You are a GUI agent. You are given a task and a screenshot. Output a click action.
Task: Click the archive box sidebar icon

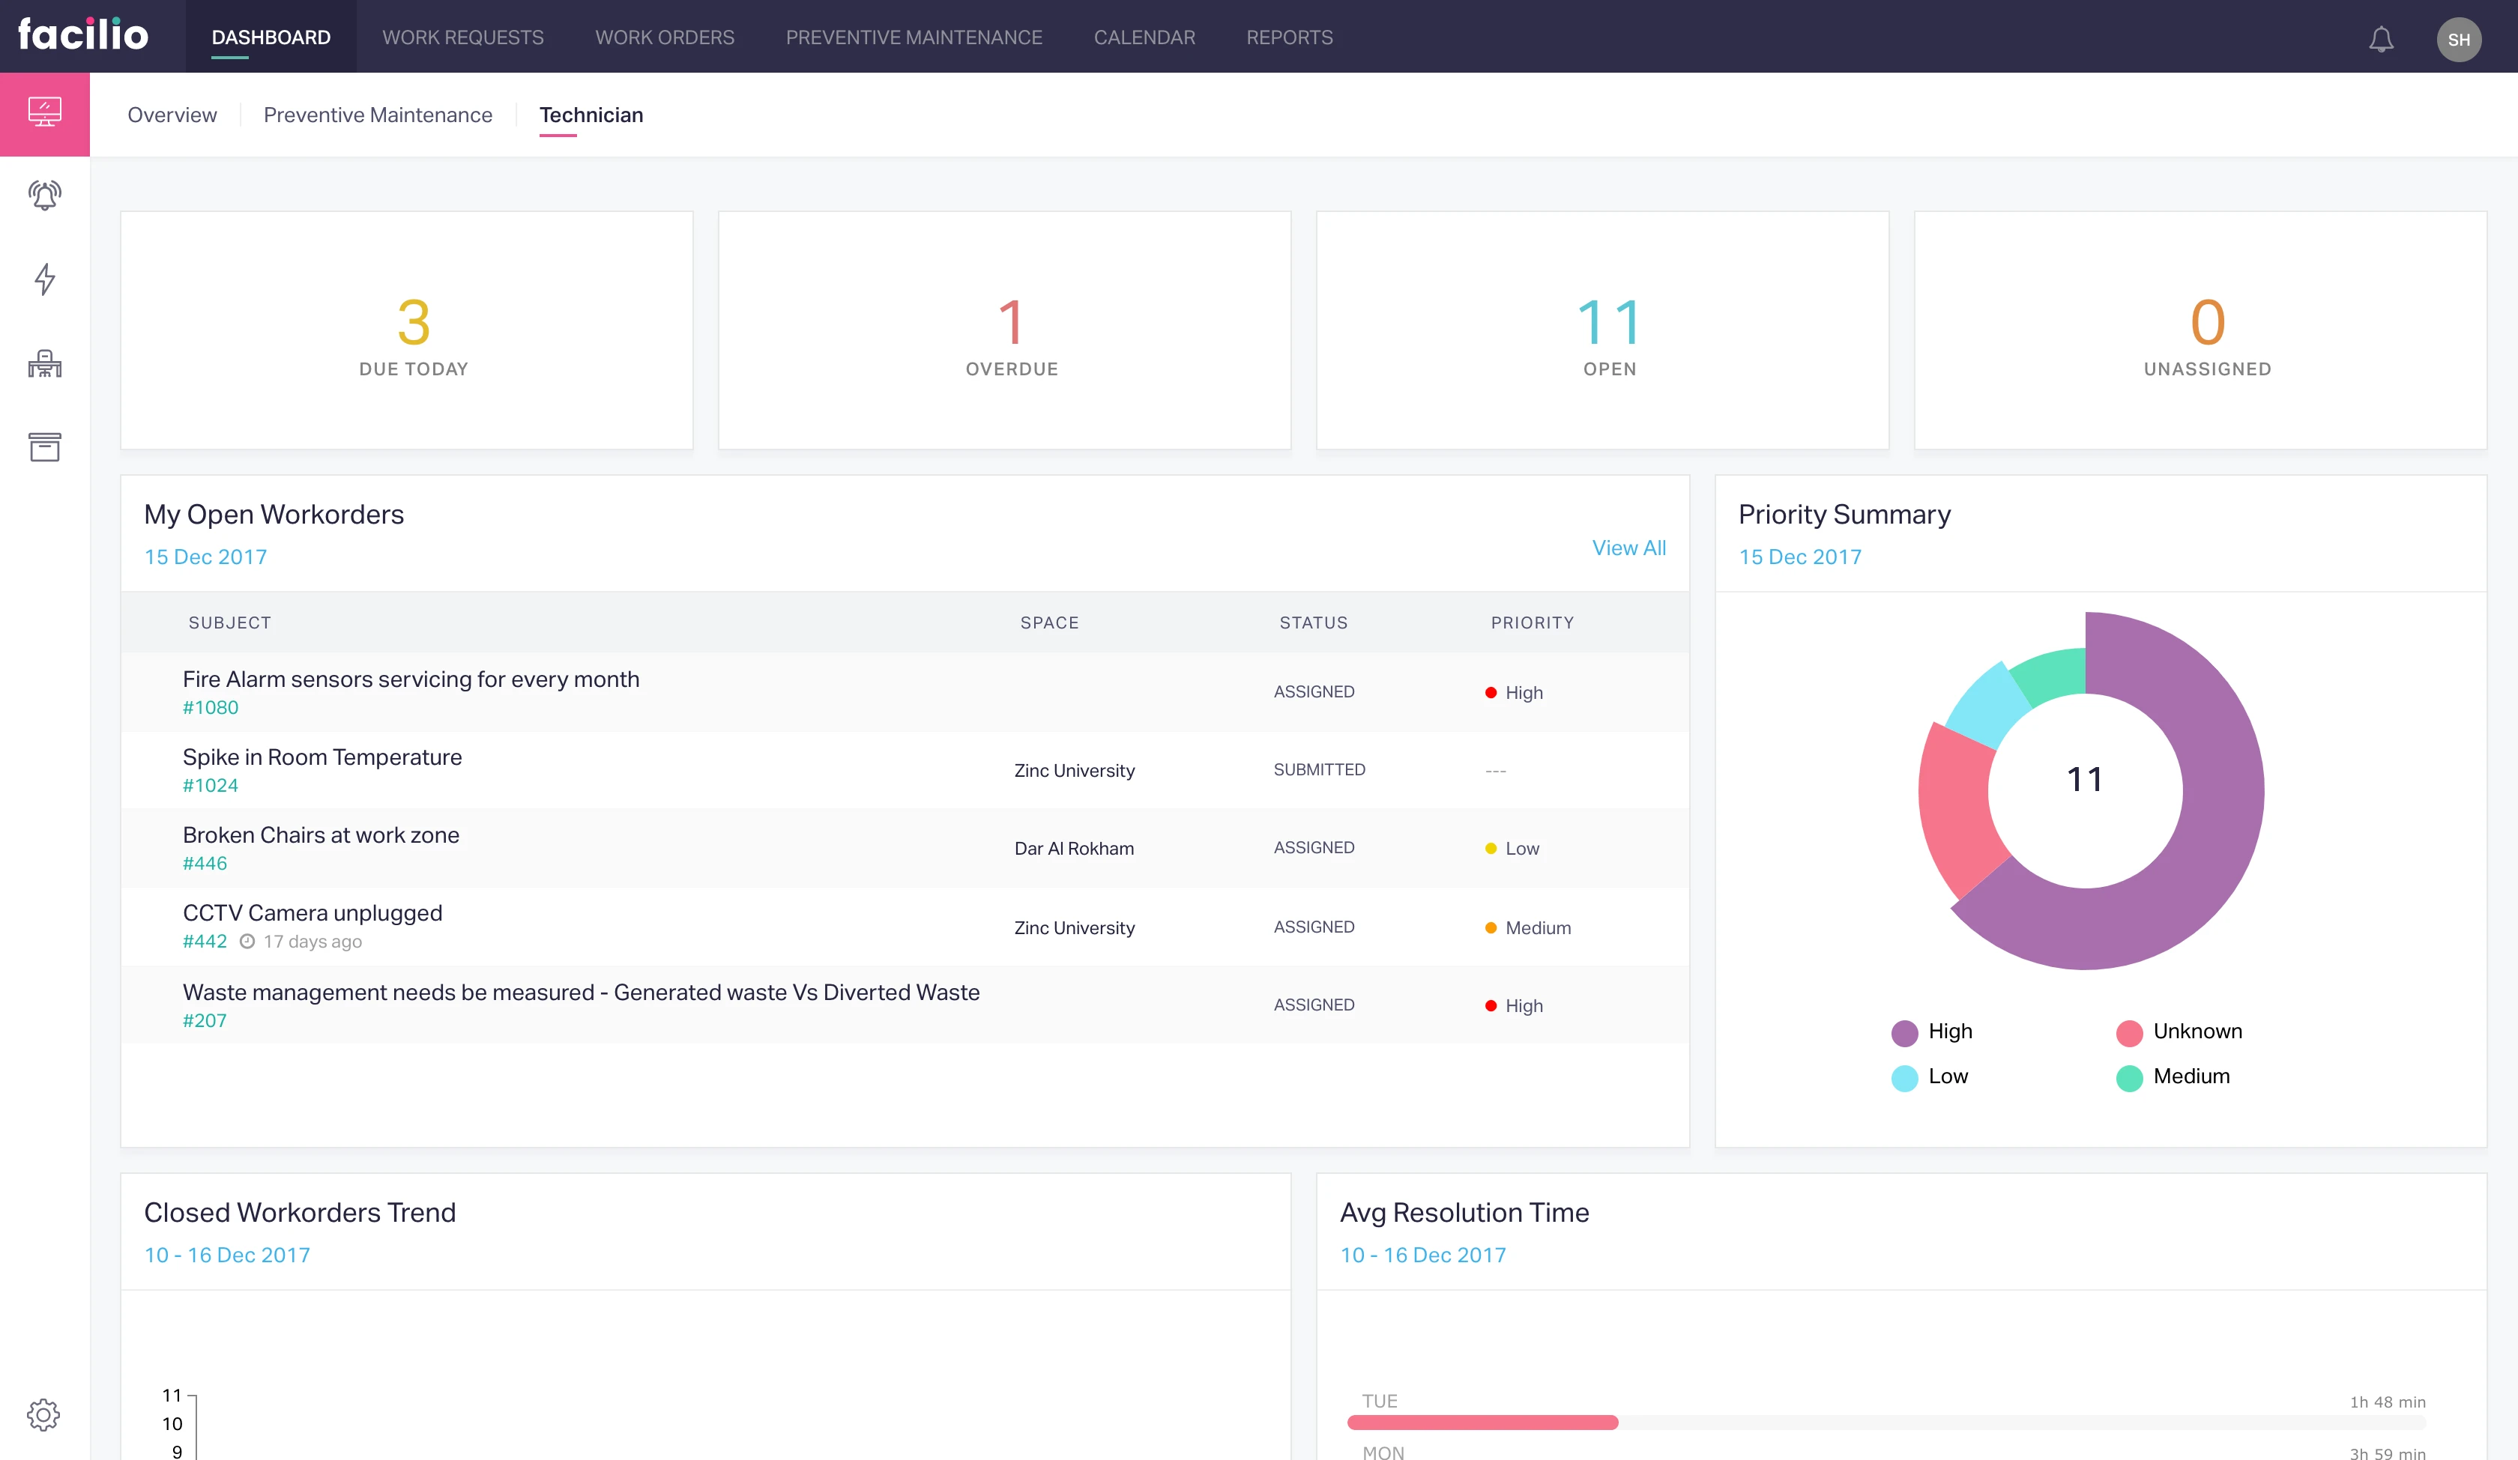44,446
